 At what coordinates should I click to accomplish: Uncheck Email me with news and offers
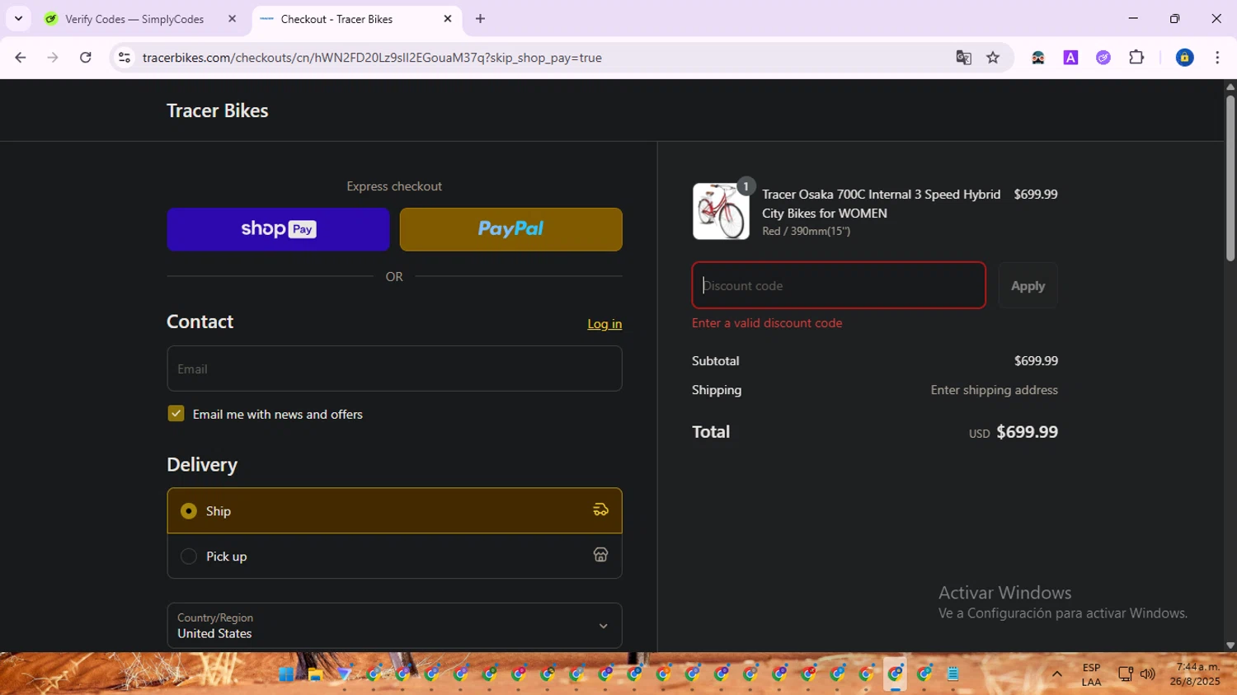[x=176, y=413]
